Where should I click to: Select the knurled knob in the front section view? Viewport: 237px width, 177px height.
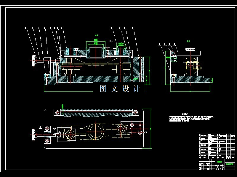pos(33,60)
